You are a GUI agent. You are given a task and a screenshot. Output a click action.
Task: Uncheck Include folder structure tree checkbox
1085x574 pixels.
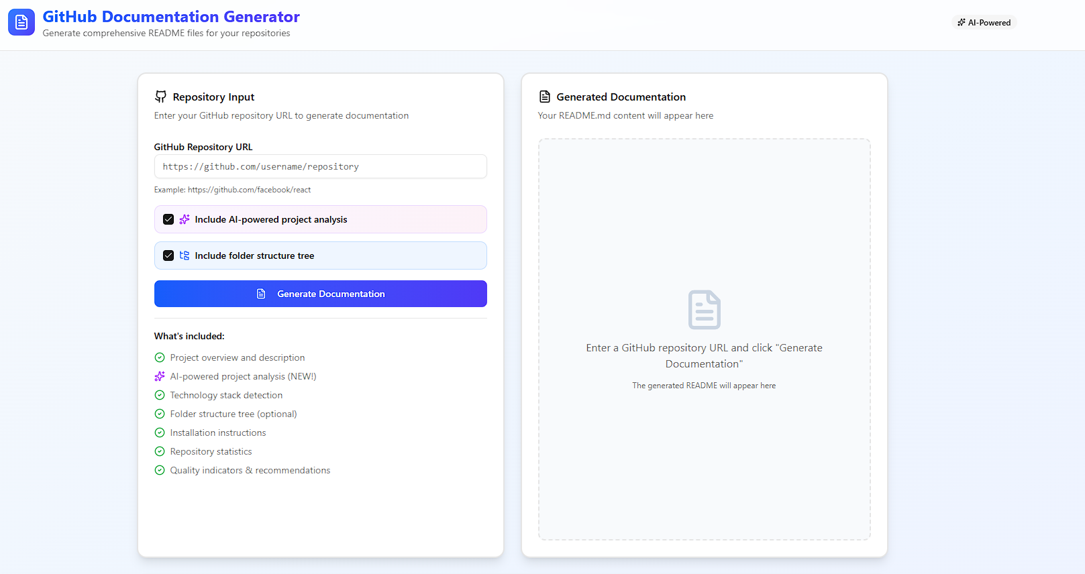[x=168, y=255]
